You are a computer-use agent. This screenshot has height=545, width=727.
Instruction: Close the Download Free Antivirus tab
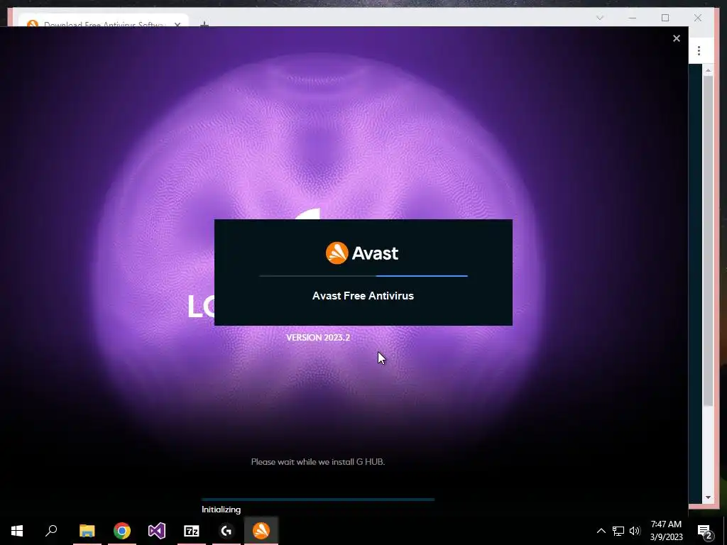(x=177, y=24)
